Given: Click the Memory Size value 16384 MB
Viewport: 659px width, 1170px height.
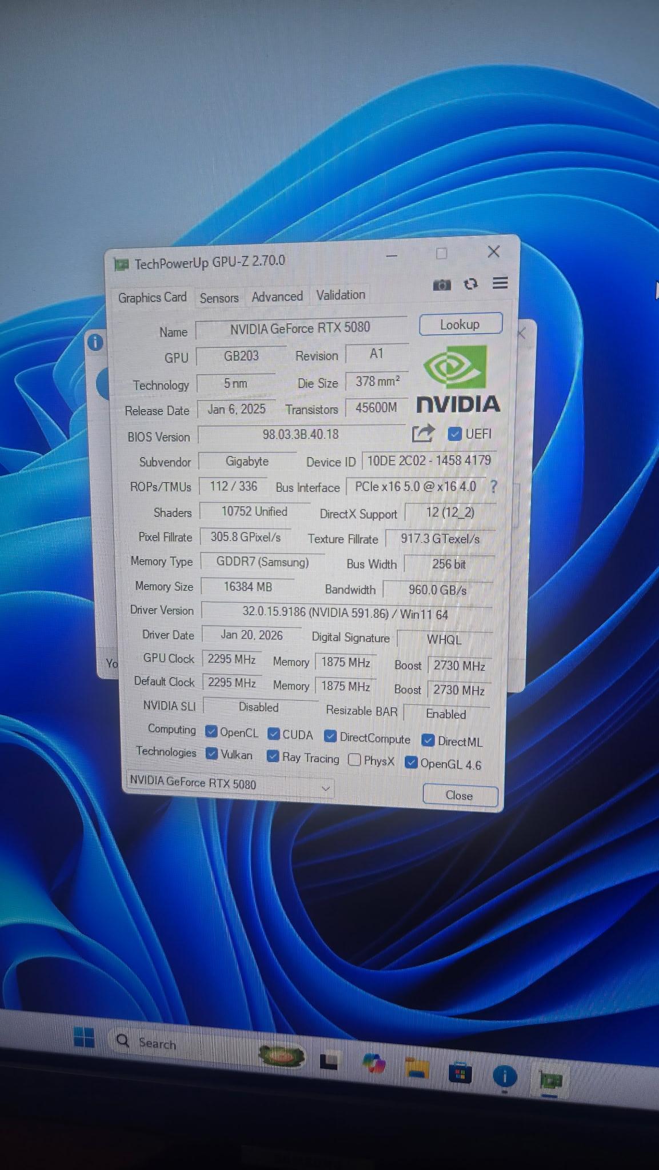Looking at the screenshot, I should (x=247, y=587).
